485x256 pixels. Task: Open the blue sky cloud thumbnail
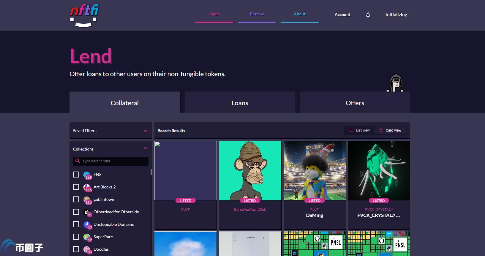point(185,244)
